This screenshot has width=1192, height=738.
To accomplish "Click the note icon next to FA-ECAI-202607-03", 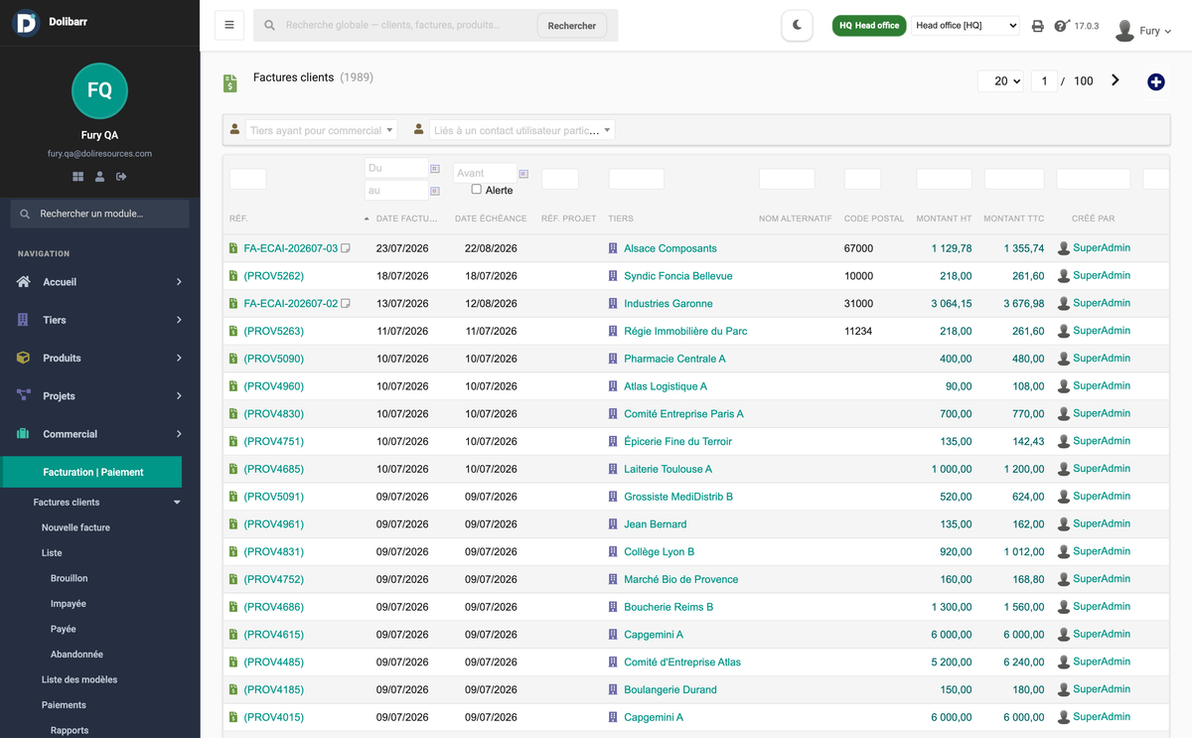I will (x=346, y=248).
